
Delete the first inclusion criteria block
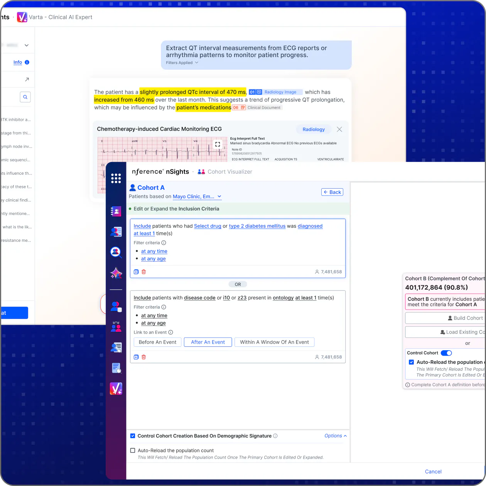coord(143,272)
